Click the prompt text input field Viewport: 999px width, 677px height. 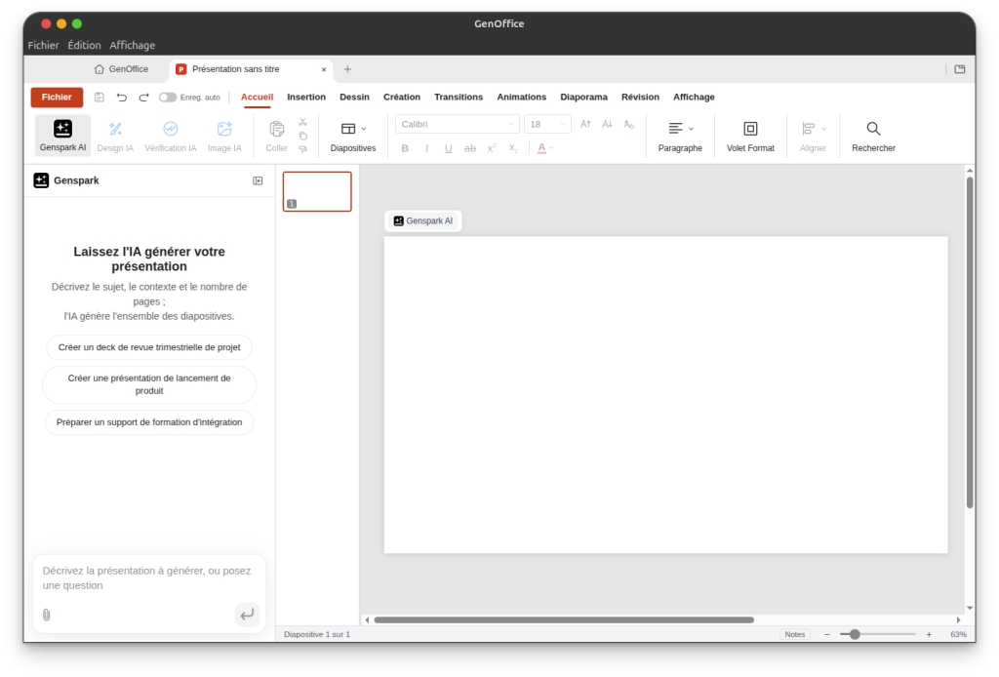(x=149, y=578)
